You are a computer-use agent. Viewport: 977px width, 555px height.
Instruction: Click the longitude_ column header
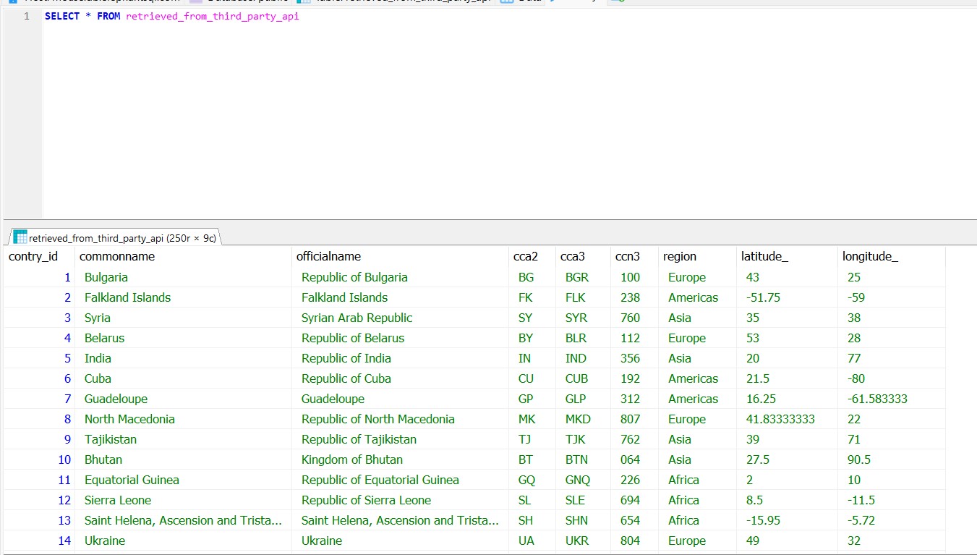(x=891, y=256)
